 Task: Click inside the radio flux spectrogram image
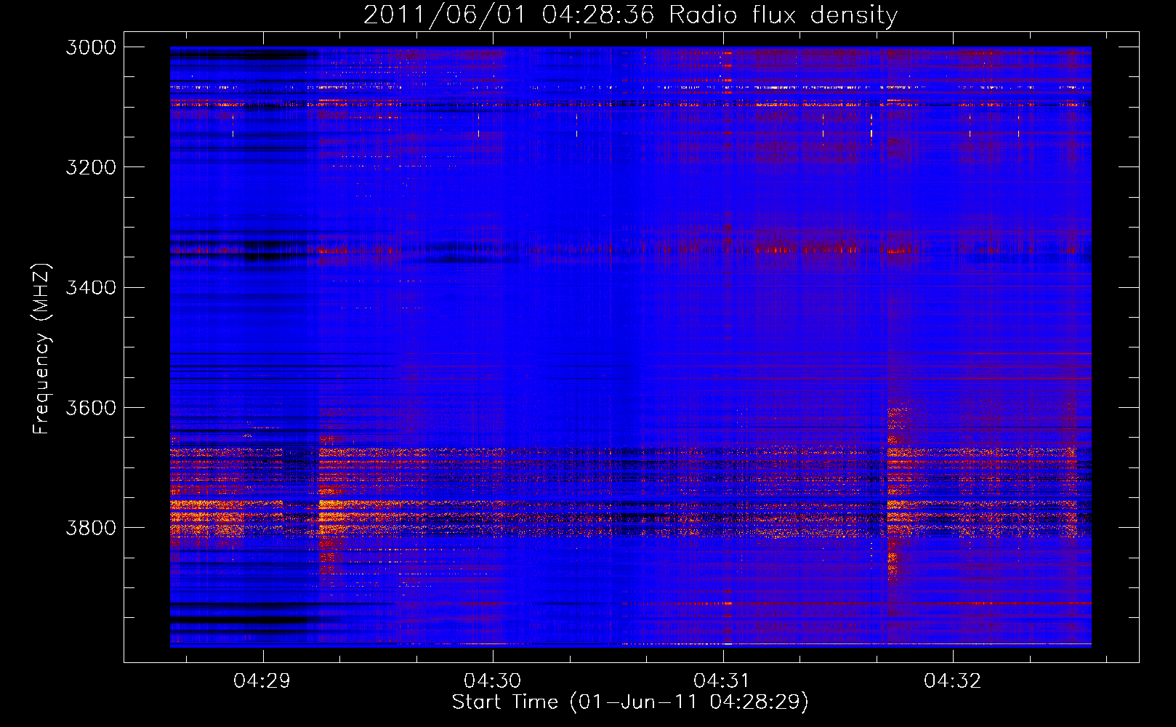(x=631, y=347)
